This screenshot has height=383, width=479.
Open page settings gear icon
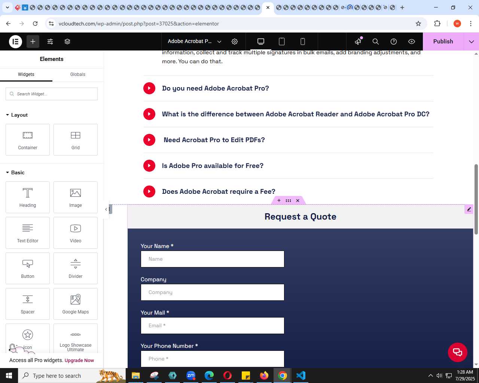[235, 42]
